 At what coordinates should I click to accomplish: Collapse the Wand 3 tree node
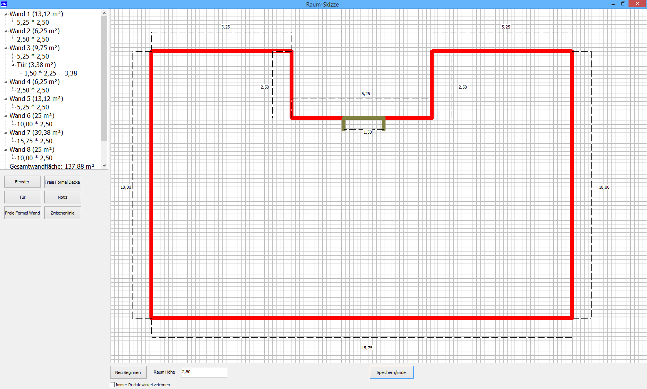pos(6,48)
